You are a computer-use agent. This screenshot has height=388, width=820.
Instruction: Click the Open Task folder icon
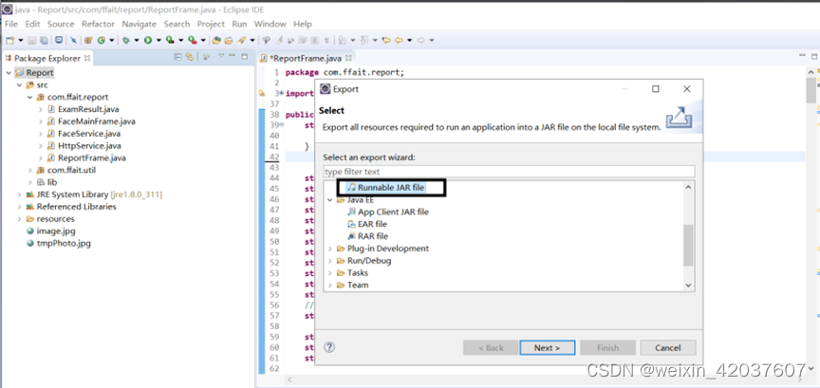coord(229,40)
